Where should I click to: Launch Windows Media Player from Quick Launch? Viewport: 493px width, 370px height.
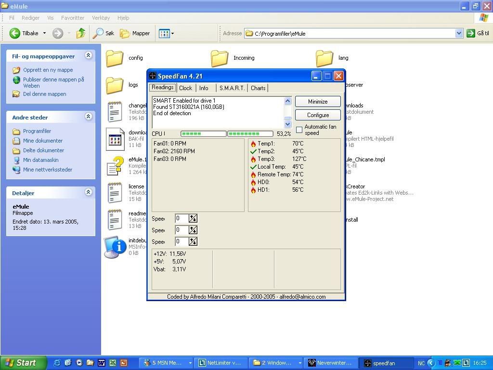click(79, 363)
